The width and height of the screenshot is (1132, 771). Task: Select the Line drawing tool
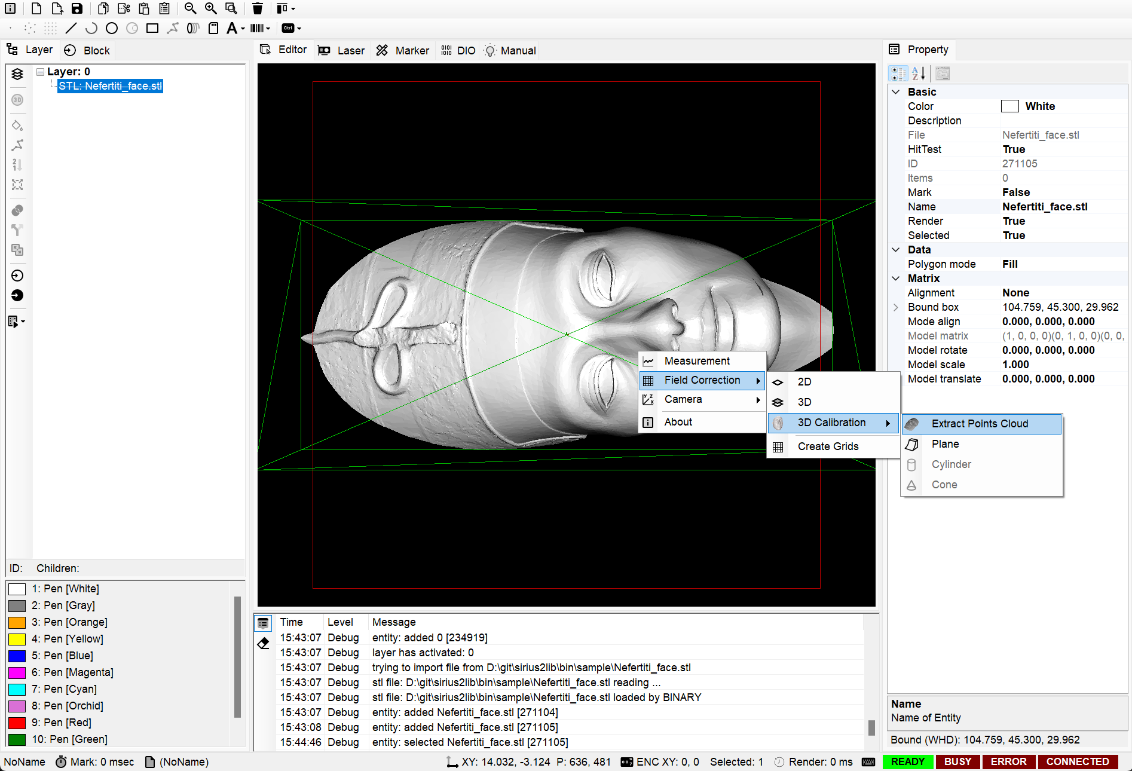(x=71, y=28)
